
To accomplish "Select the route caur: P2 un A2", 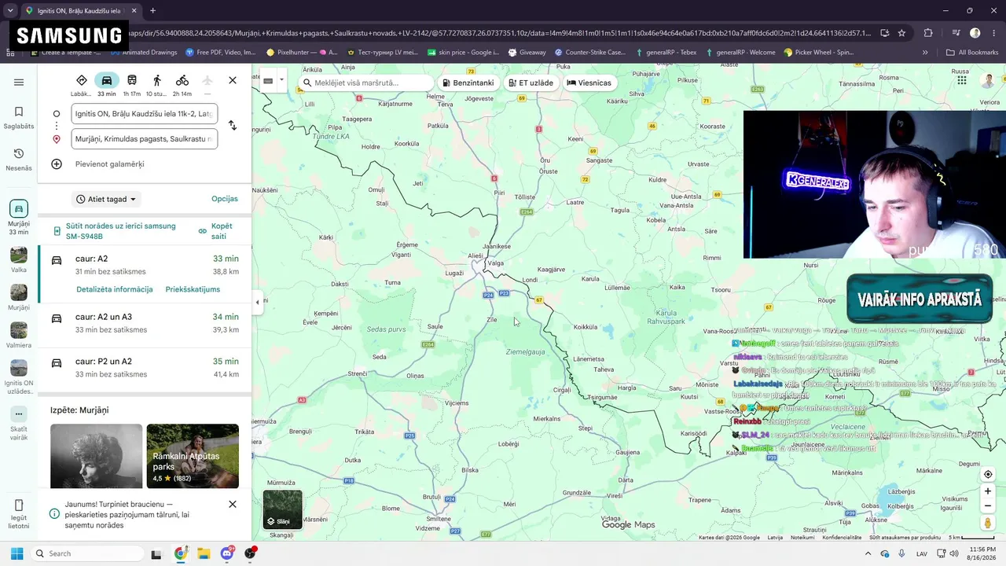I will (145, 368).
